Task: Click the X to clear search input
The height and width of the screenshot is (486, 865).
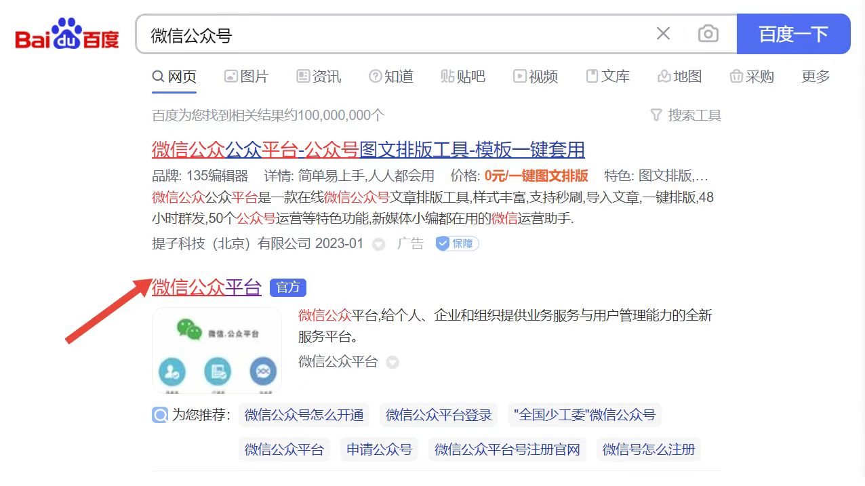Action: coord(662,33)
